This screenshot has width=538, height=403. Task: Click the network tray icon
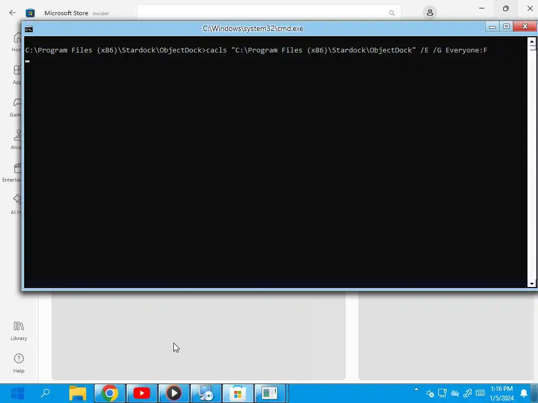pyautogui.click(x=442, y=393)
